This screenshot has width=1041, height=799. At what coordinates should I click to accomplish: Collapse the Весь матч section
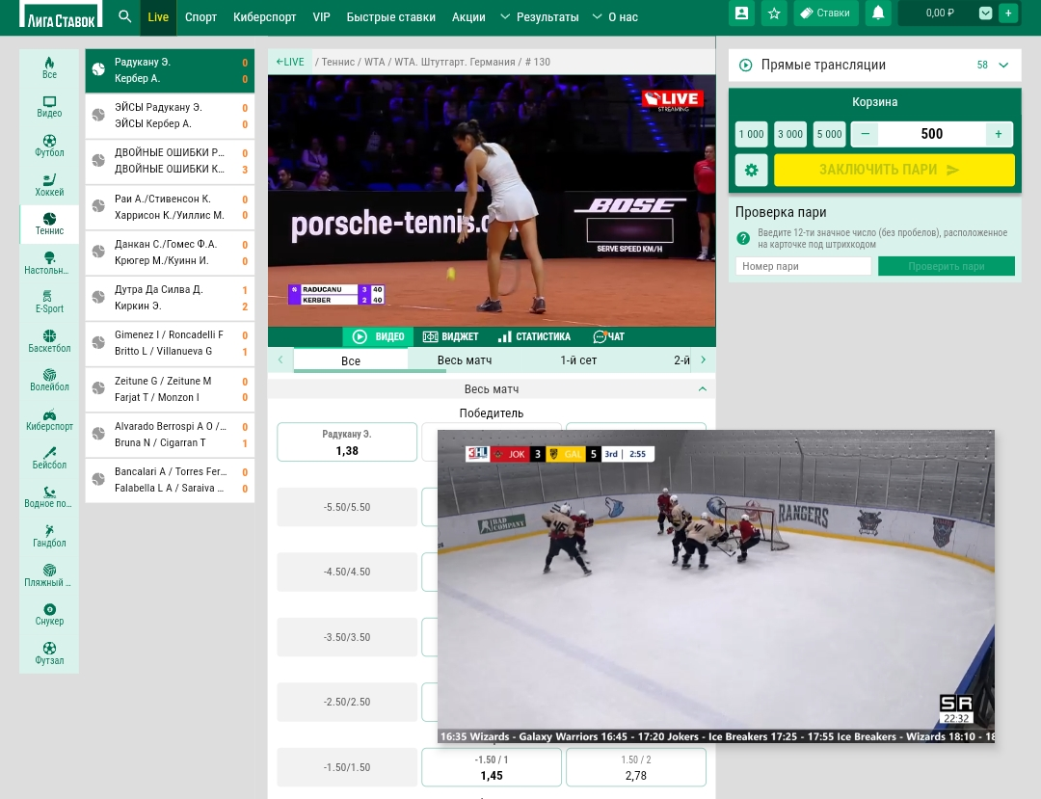pyautogui.click(x=702, y=389)
